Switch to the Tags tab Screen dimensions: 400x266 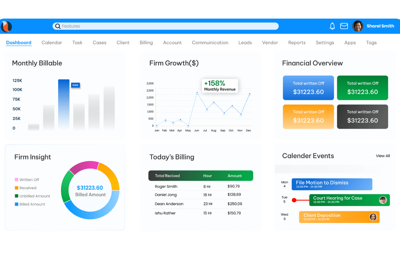[371, 43]
